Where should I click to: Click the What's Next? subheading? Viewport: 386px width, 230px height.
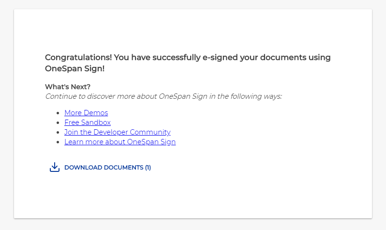[68, 87]
